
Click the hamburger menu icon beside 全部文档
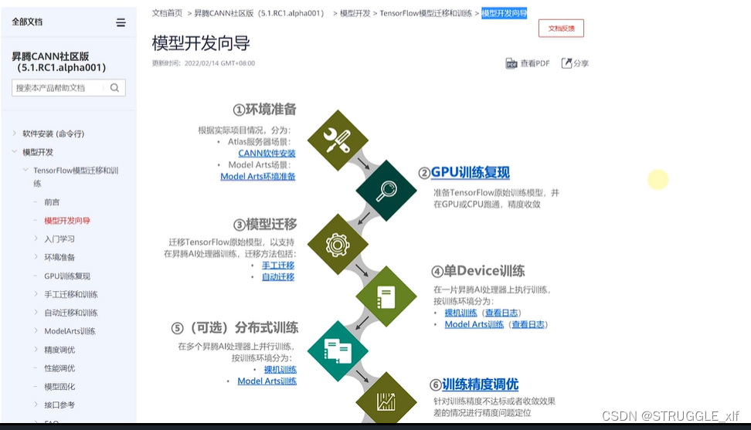(121, 22)
